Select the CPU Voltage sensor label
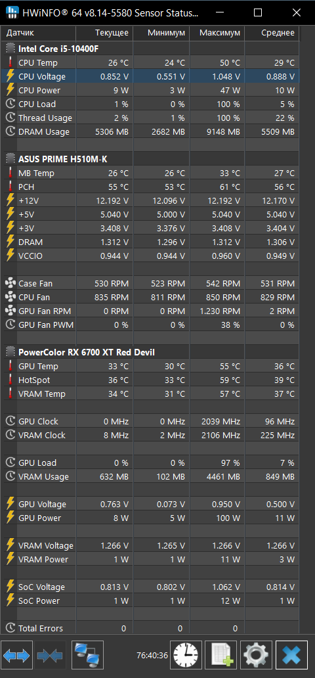Screen dimensions: 315x678 tap(42, 76)
